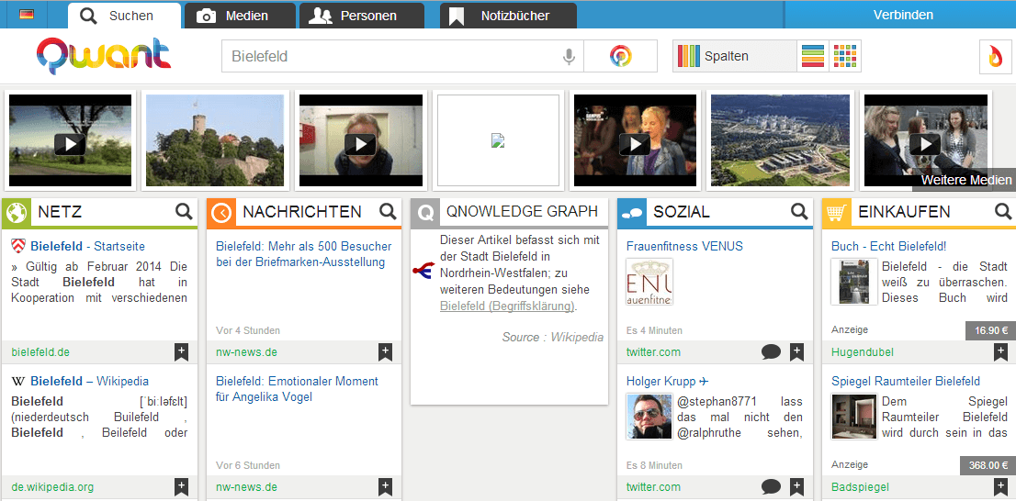The width and height of the screenshot is (1016, 501).
Task: Open the Spiegel Raumteiler Bielefeld product
Action: [906, 381]
